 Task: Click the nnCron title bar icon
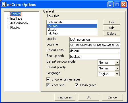point(3,4)
